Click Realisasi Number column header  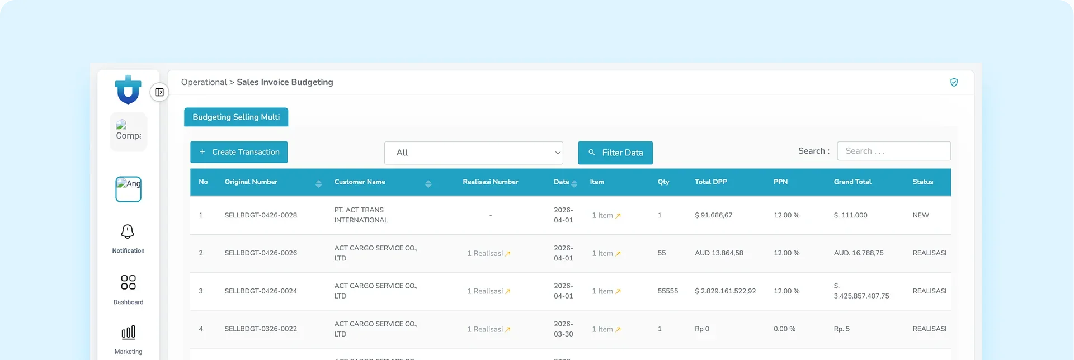pyautogui.click(x=490, y=182)
